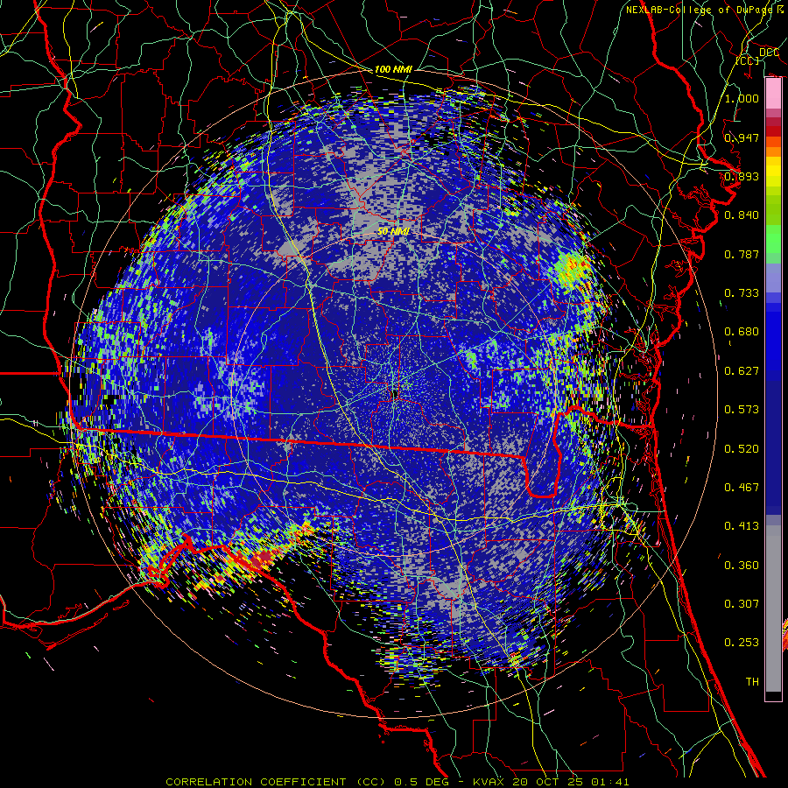This screenshot has width=788, height=788.
Task: Click the 20 OCT 25 date in the caption
Action: tap(546, 782)
